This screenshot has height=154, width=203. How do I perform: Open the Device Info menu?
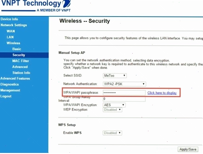tap(9, 19)
